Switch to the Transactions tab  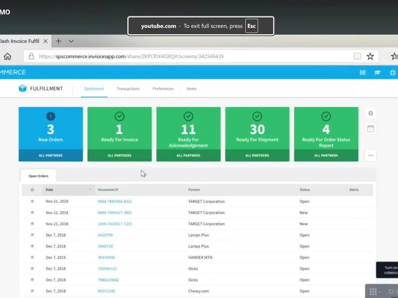tap(128, 89)
